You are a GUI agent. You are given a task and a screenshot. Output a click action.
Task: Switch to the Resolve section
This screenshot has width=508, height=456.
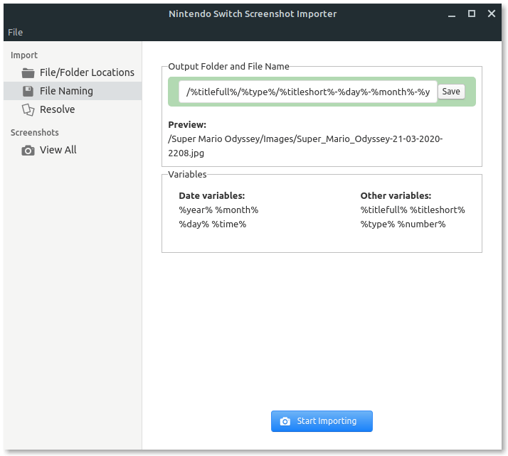click(57, 109)
